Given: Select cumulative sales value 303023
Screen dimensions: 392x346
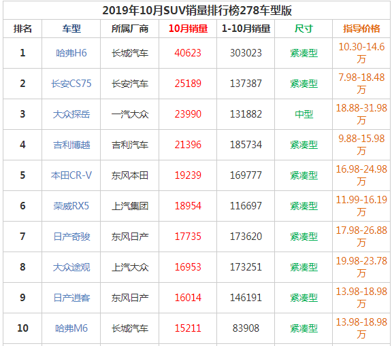Looking at the screenshot, I should click(x=246, y=53).
